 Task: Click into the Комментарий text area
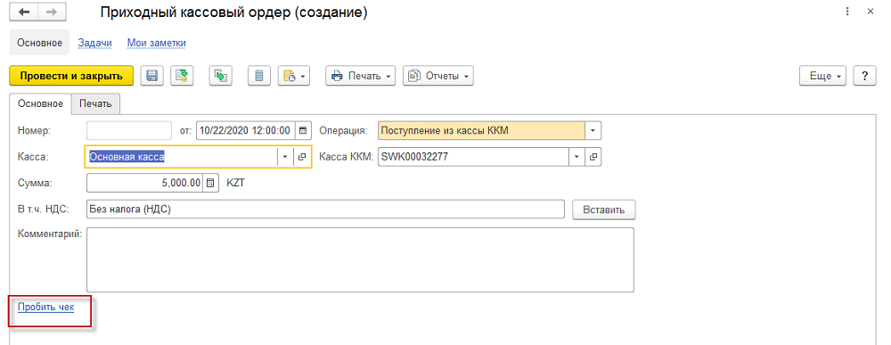coord(360,259)
